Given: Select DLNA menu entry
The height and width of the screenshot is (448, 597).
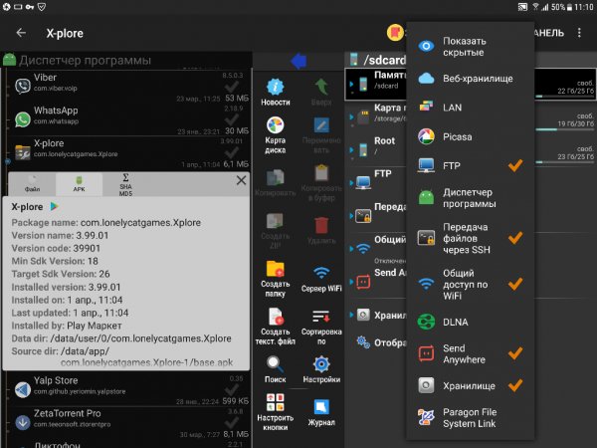Looking at the screenshot, I should pyautogui.click(x=471, y=322).
